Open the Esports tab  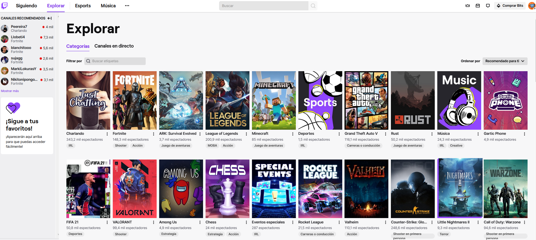[83, 6]
